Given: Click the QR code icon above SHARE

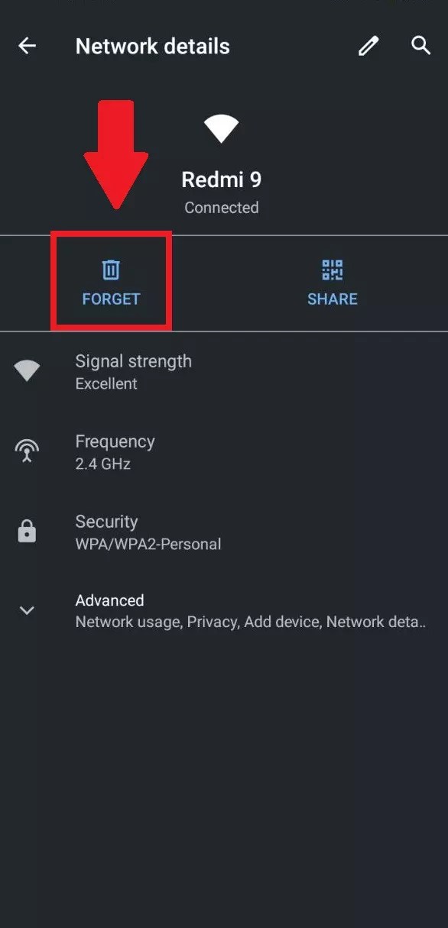Looking at the screenshot, I should 332,270.
